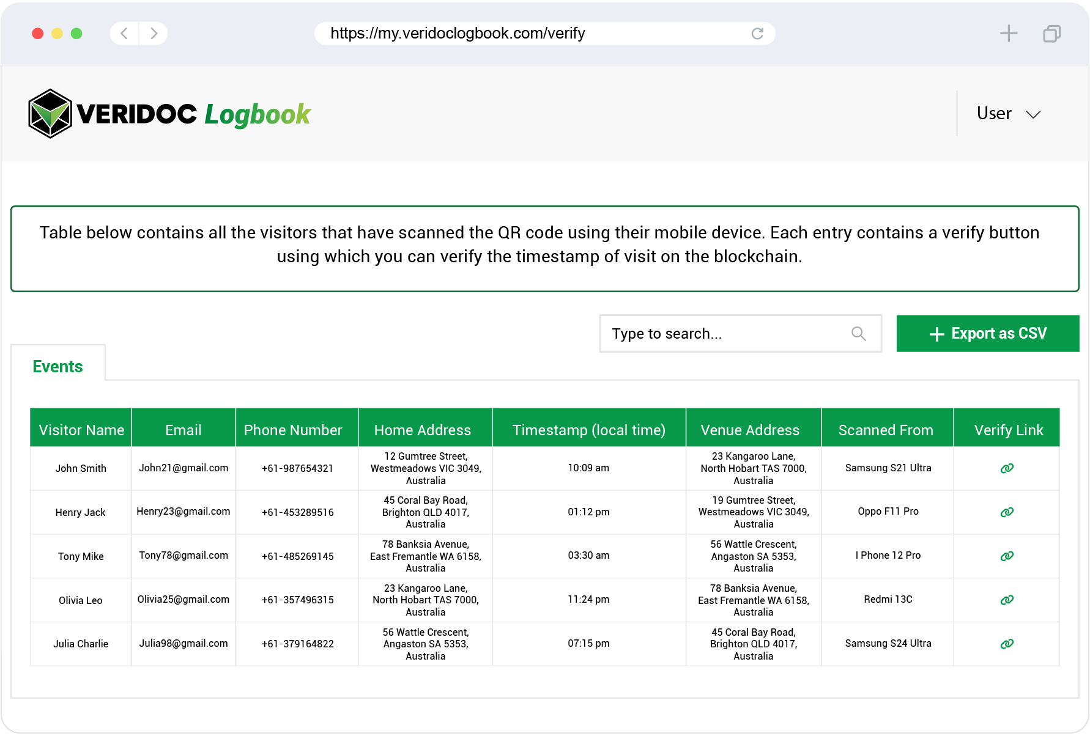Show all tabs overview icon
Image resolution: width=1090 pixels, height=736 pixels.
[1051, 34]
